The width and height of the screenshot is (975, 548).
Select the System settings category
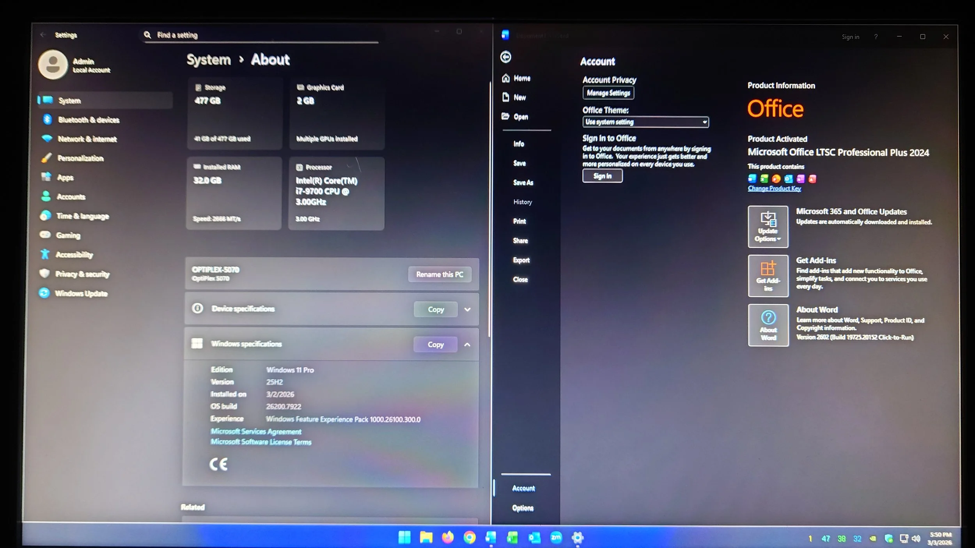pos(106,101)
